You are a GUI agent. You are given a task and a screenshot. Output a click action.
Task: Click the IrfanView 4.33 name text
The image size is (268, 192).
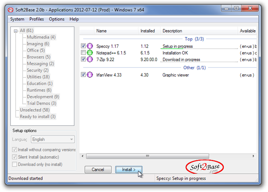pyautogui.click(x=109, y=75)
